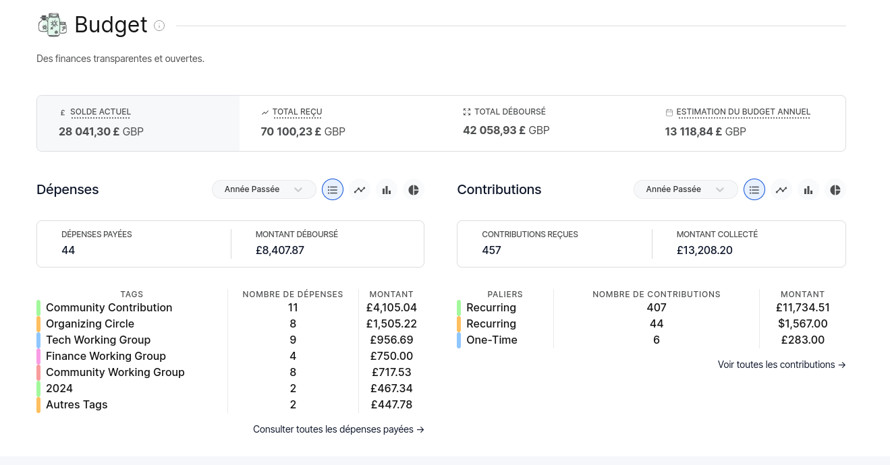Select the Total Reçu label
The width and height of the screenshot is (890, 465).
pyautogui.click(x=297, y=112)
